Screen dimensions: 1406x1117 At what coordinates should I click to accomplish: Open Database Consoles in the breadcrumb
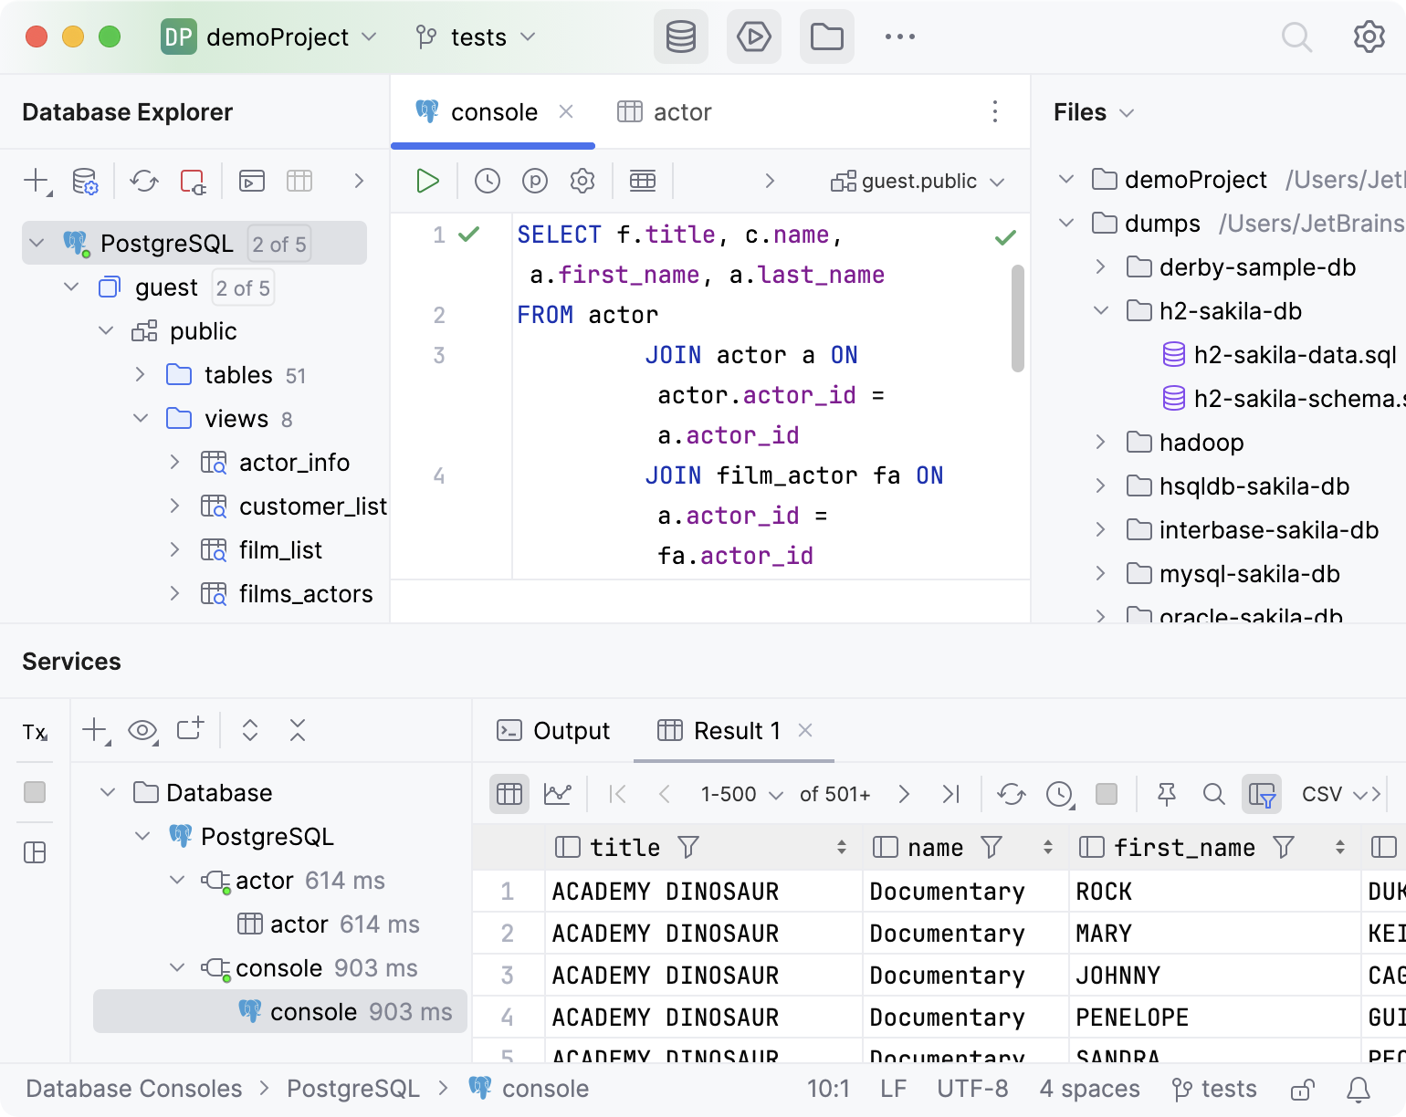tap(133, 1088)
